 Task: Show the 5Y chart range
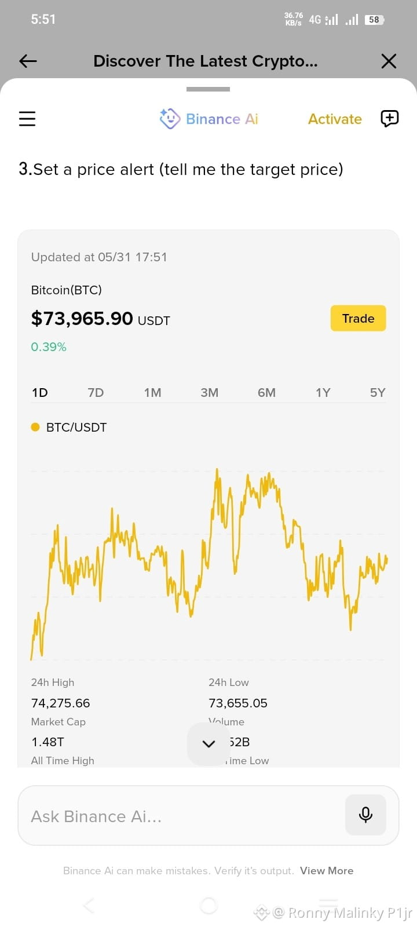378,393
